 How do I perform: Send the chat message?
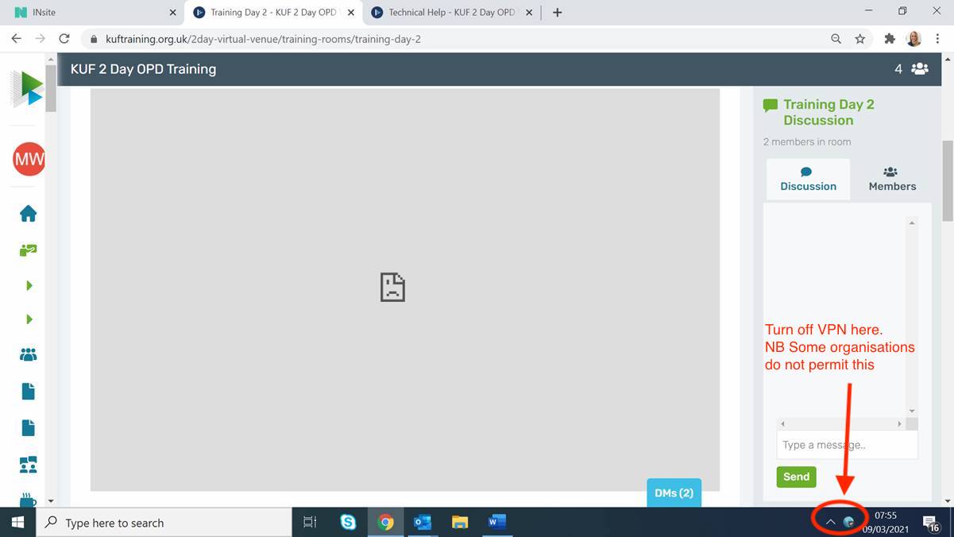tap(796, 476)
